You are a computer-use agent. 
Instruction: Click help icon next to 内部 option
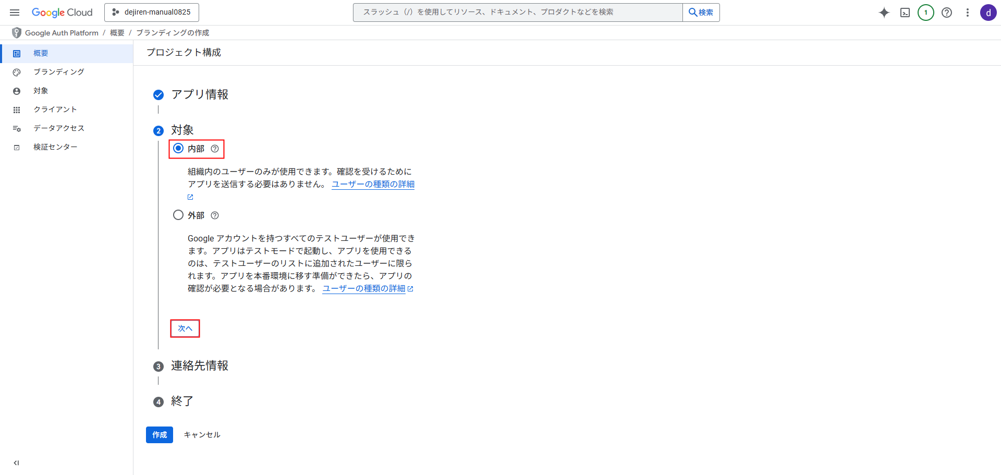(215, 149)
